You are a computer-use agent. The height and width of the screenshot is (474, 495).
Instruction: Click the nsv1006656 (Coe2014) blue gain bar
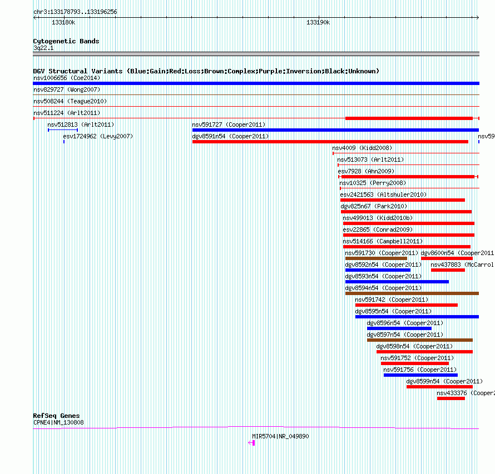[x=256, y=83]
